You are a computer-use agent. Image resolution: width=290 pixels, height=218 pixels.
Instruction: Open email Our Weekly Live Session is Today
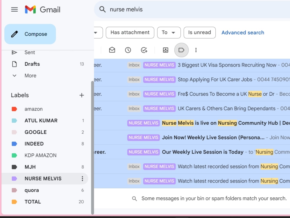tap(192, 152)
